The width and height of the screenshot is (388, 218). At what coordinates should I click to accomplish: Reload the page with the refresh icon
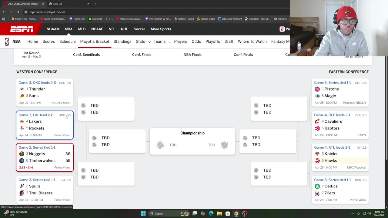pyautogui.click(x=18, y=12)
